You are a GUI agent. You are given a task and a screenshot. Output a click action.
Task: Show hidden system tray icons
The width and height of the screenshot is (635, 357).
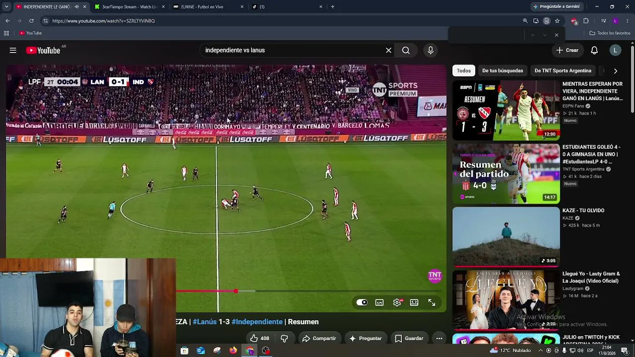(541, 351)
